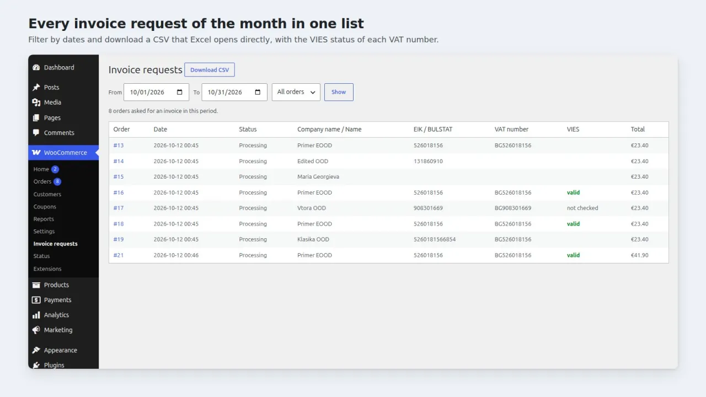Click the Media icon in sidebar
Image resolution: width=706 pixels, height=397 pixels.
tap(36, 102)
